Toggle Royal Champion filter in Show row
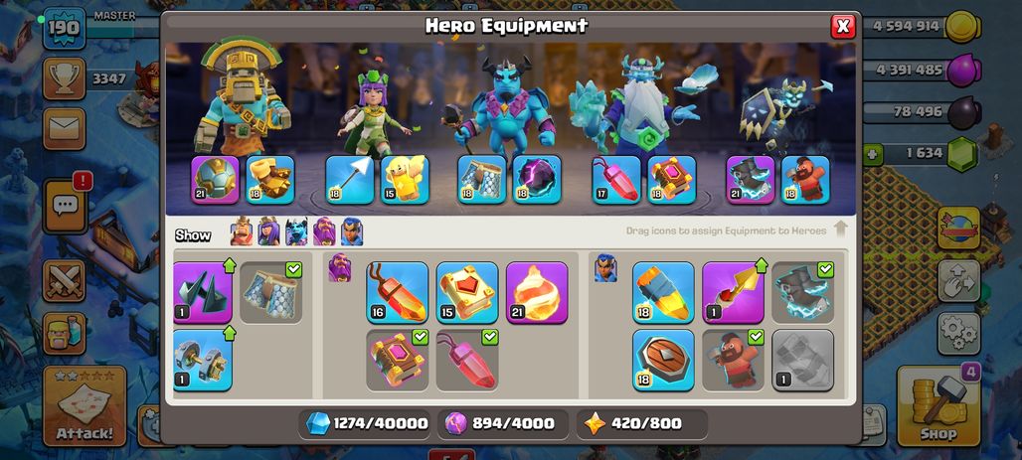The image size is (1022, 460). click(352, 231)
